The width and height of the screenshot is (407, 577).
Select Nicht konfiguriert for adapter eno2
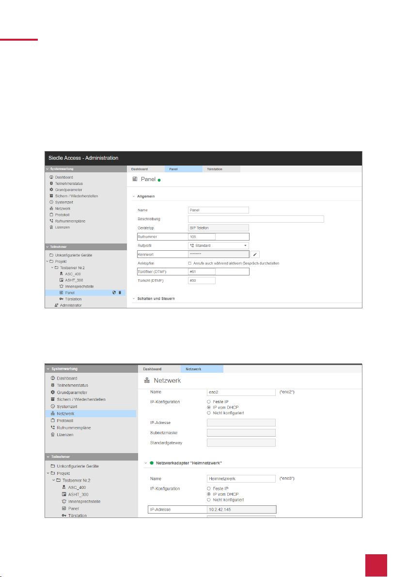pos(209,413)
